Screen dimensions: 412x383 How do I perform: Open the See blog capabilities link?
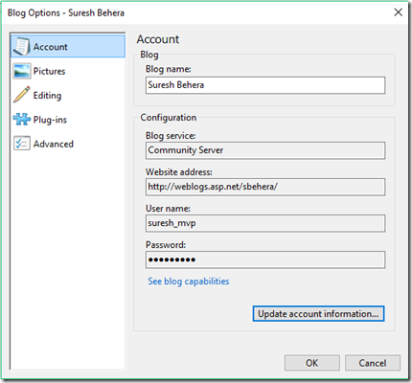tap(189, 282)
